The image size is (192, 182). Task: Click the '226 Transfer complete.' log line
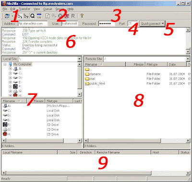(37, 42)
